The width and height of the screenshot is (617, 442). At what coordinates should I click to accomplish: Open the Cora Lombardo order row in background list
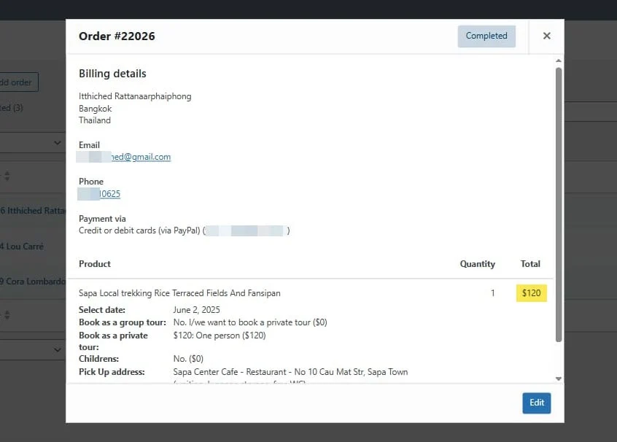[x=33, y=282]
